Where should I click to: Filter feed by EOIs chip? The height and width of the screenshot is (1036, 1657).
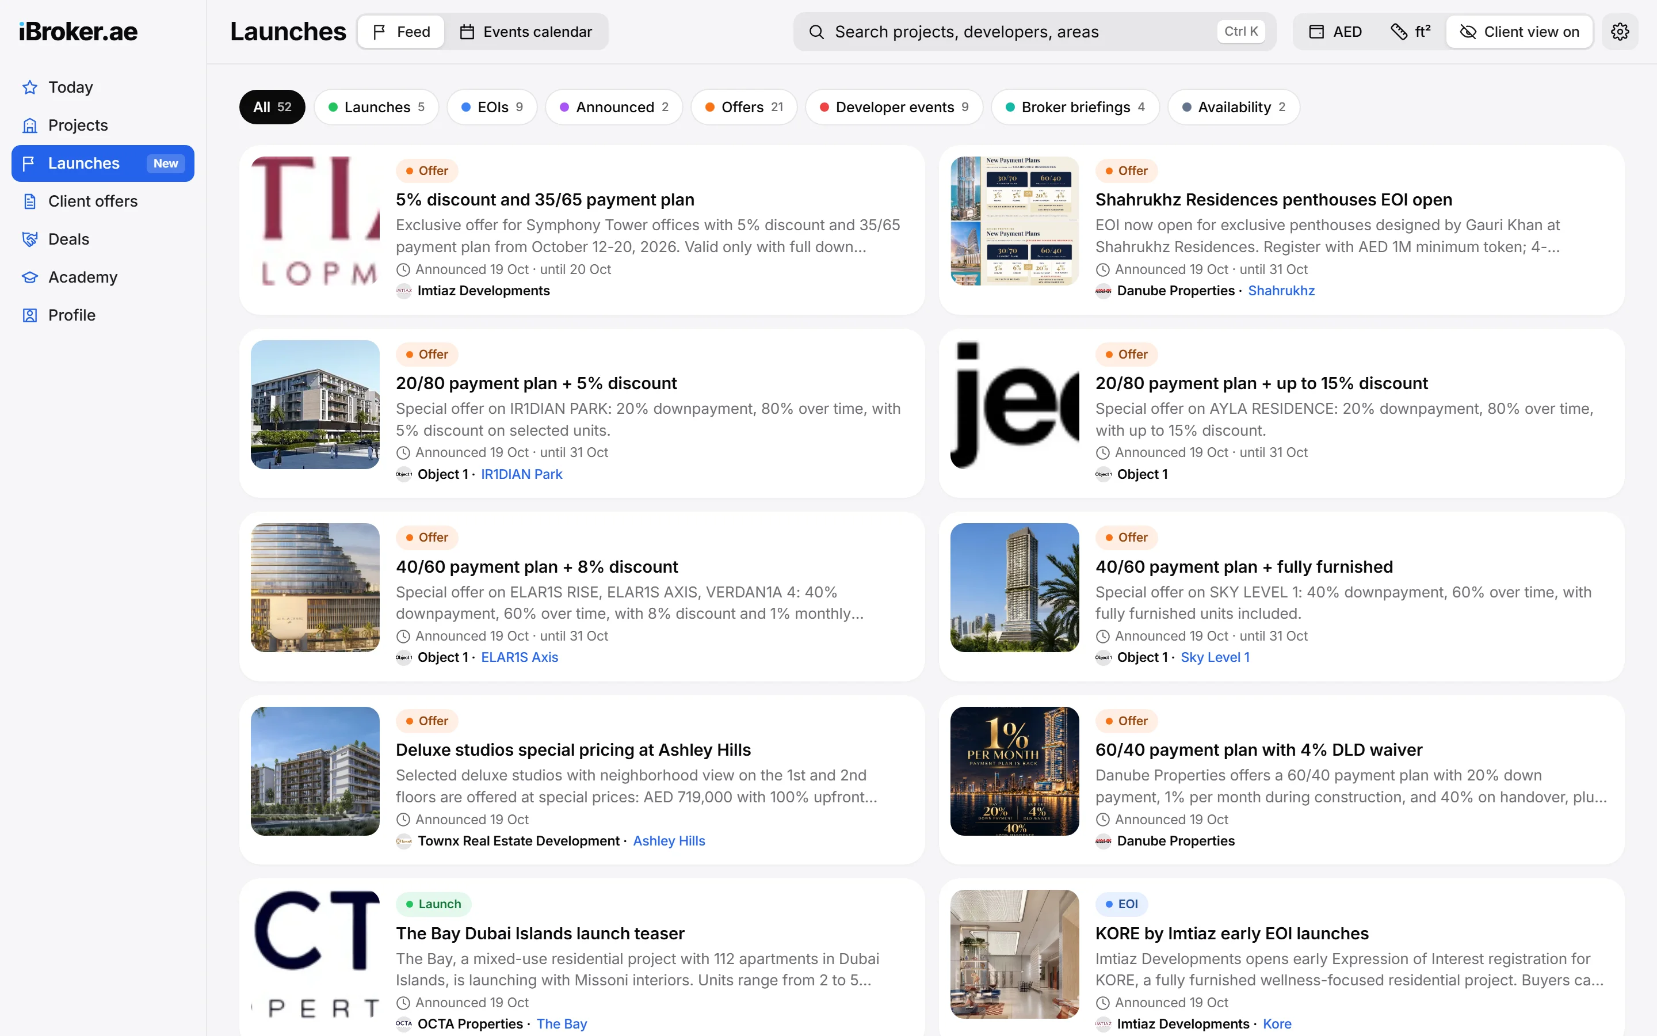(491, 107)
